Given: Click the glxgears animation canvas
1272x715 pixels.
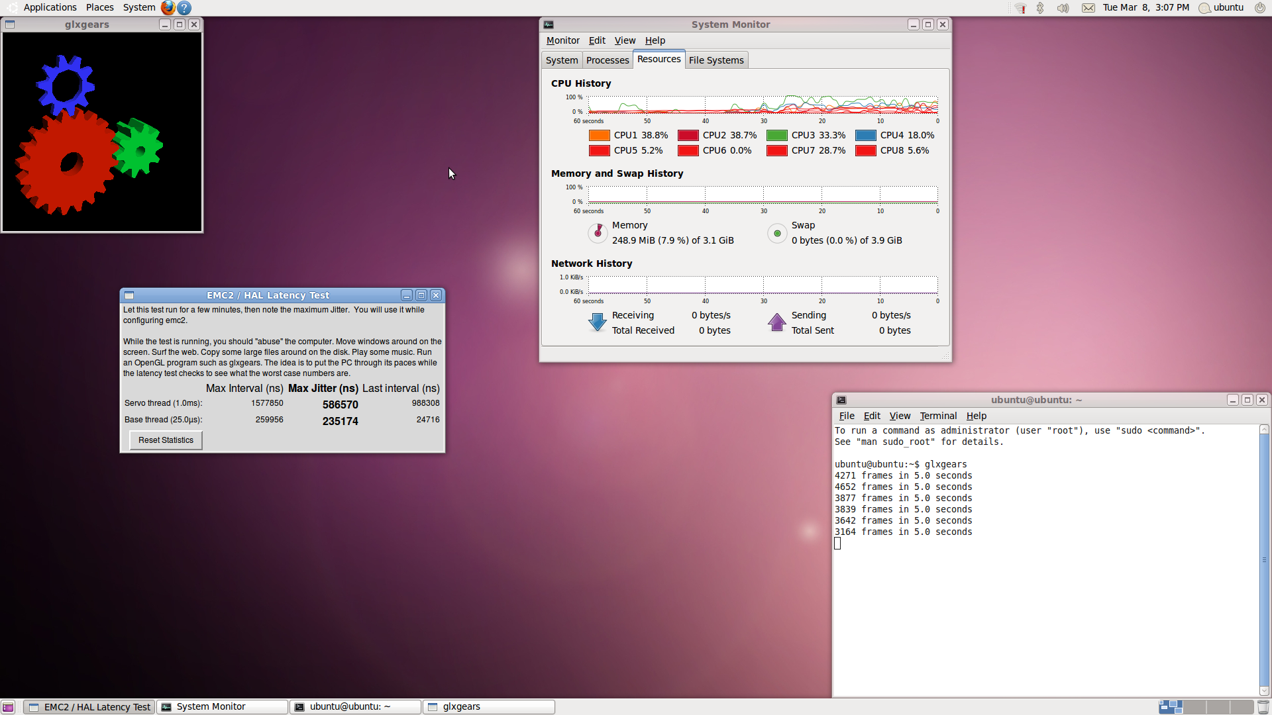Looking at the screenshot, I should click(102, 132).
